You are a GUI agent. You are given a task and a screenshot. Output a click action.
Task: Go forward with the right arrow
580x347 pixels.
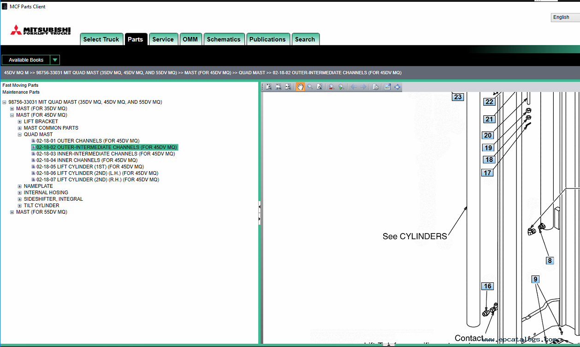363,87
